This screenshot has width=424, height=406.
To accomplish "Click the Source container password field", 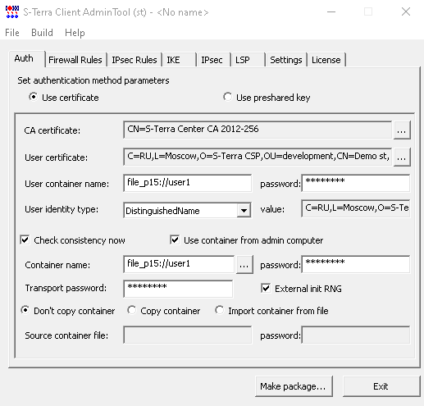I will tap(356, 335).
